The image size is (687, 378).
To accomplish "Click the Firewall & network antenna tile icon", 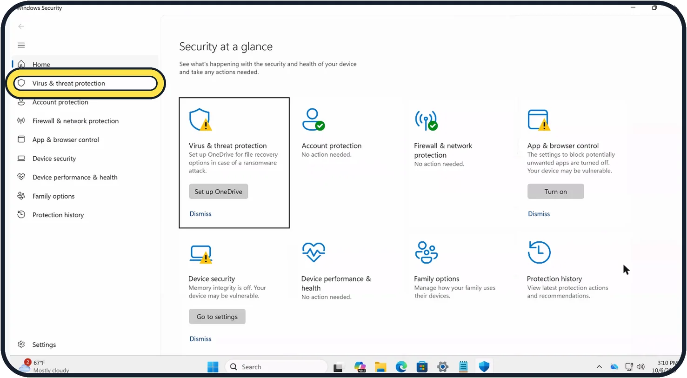I will click(x=426, y=120).
